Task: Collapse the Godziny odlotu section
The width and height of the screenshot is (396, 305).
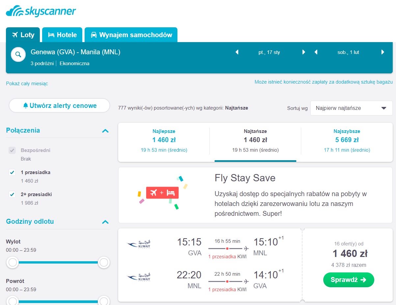Action: coord(105,222)
